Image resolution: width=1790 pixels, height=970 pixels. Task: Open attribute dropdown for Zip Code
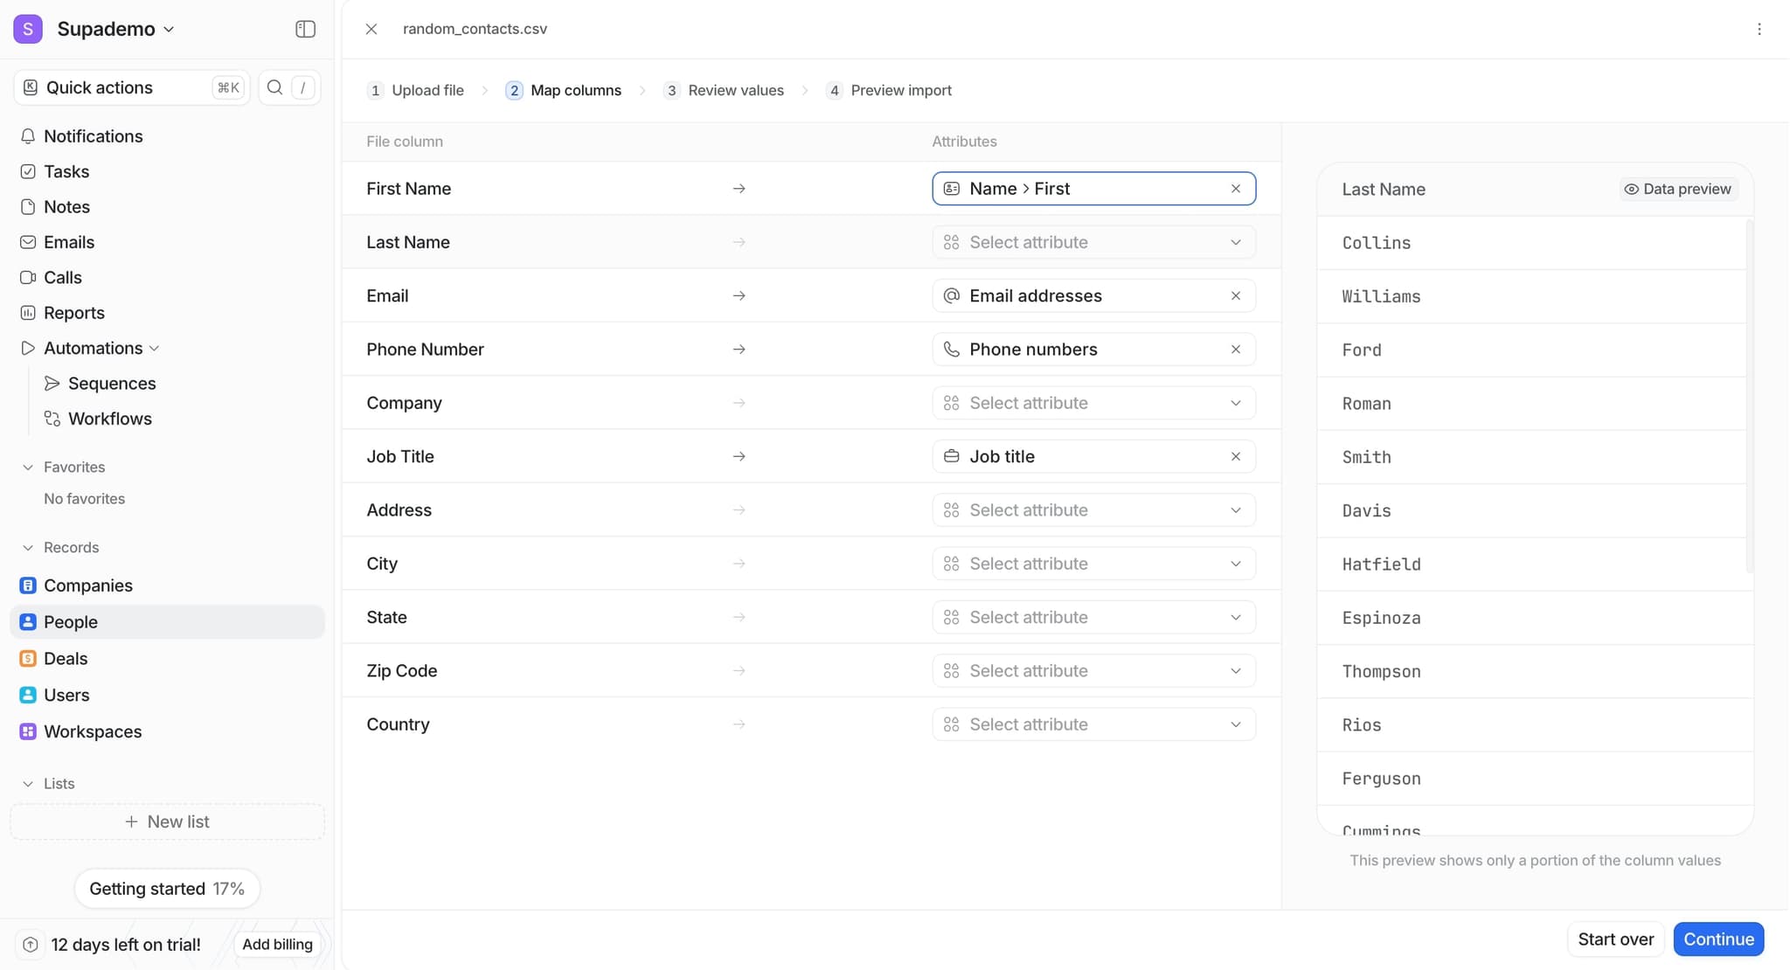click(x=1093, y=671)
